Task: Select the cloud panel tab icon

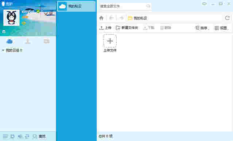Action: (x=9, y=41)
